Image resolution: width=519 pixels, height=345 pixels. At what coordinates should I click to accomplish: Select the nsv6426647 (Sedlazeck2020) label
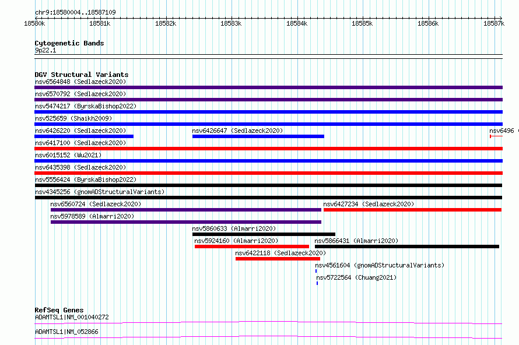[237, 131]
